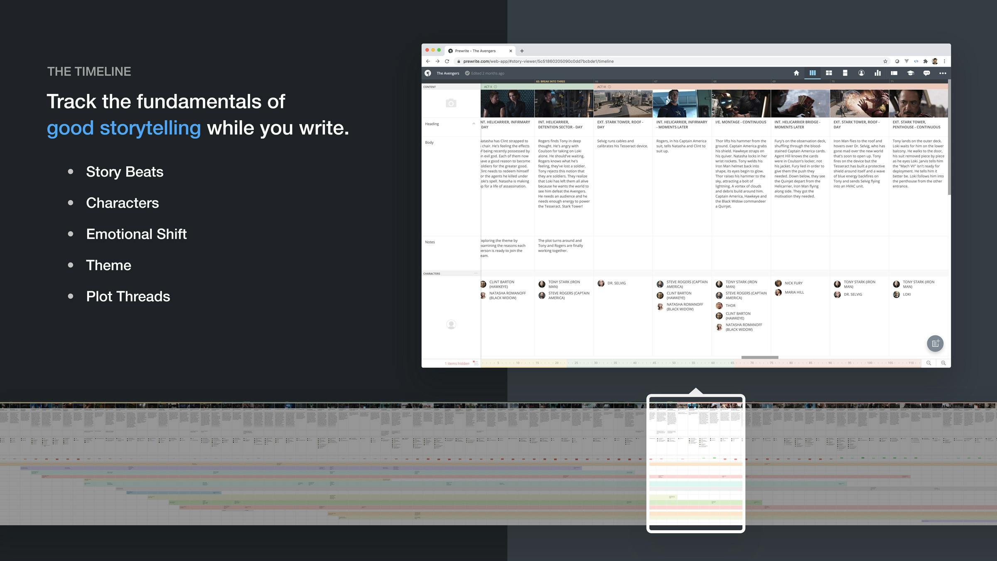Screen dimensions: 997x561
Task: Open the first Stark Tower roof thumbnail
Action: tap(623, 103)
